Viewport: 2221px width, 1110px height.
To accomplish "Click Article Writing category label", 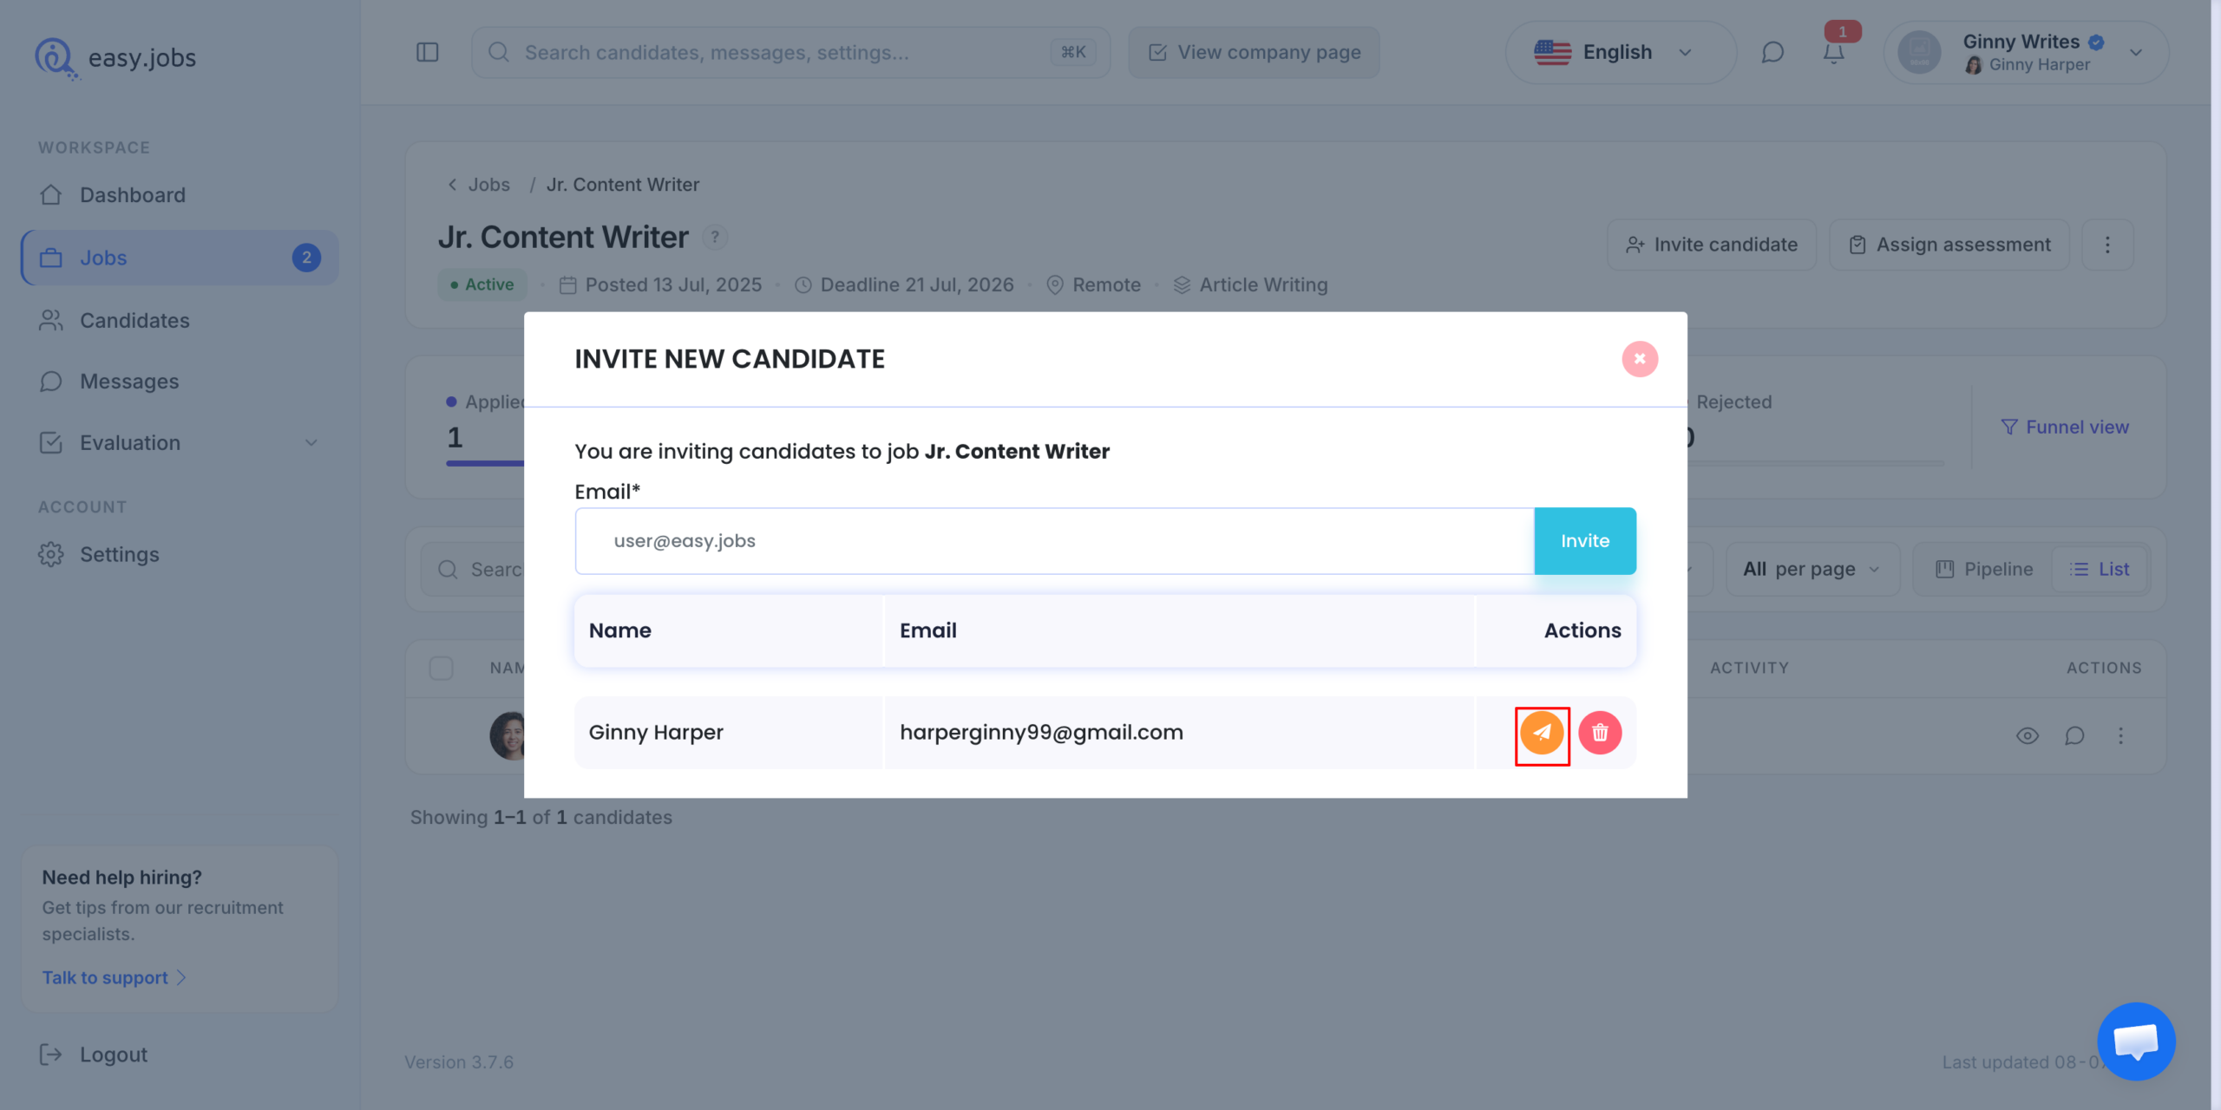I will pyautogui.click(x=1263, y=284).
